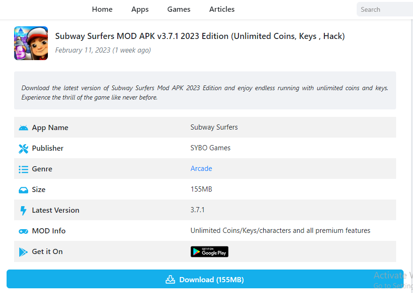This screenshot has height=293, width=413.
Task: Click the date February 11, 2023 (1 week ago)
Action: (x=103, y=50)
